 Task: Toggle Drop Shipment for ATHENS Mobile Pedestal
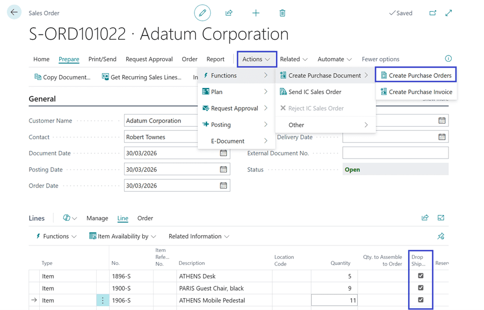pyautogui.click(x=421, y=300)
